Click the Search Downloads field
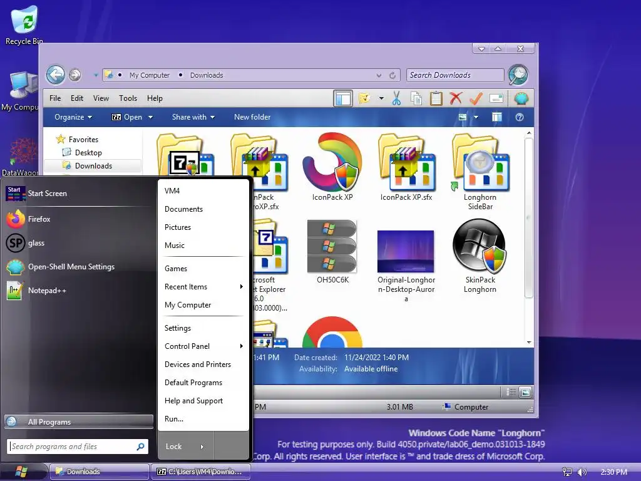 point(455,75)
